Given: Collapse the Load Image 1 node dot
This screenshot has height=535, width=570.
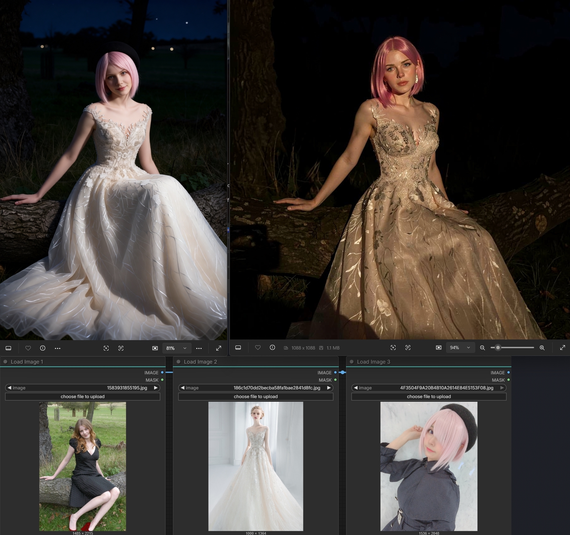Looking at the screenshot, I should pos(5,362).
